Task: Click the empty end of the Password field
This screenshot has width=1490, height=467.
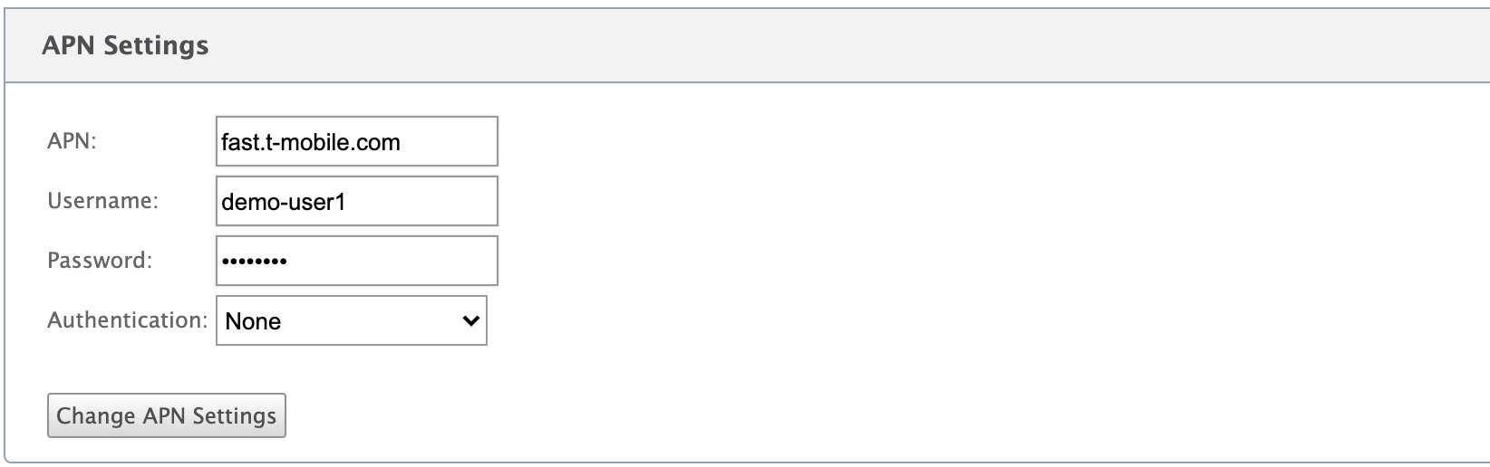Action: (392, 261)
